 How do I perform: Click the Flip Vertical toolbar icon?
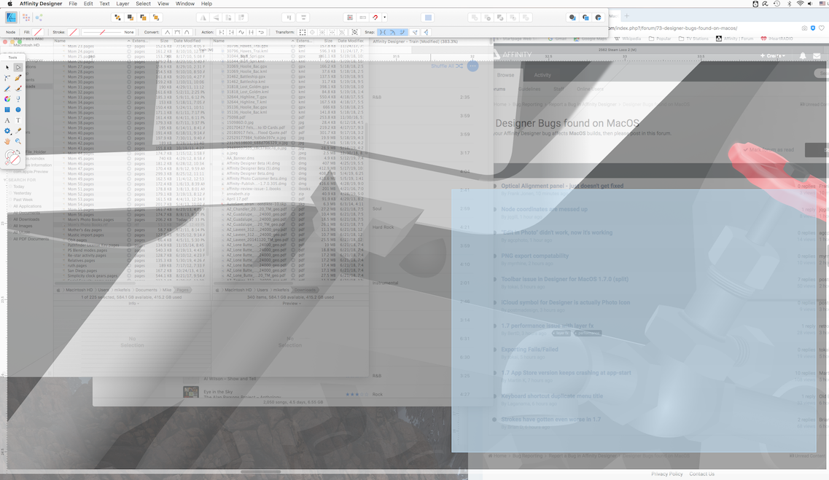pyautogui.click(x=217, y=17)
